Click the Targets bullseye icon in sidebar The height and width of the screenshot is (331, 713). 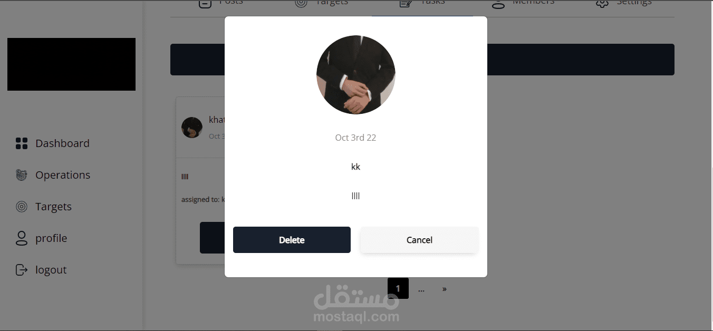tap(22, 207)
